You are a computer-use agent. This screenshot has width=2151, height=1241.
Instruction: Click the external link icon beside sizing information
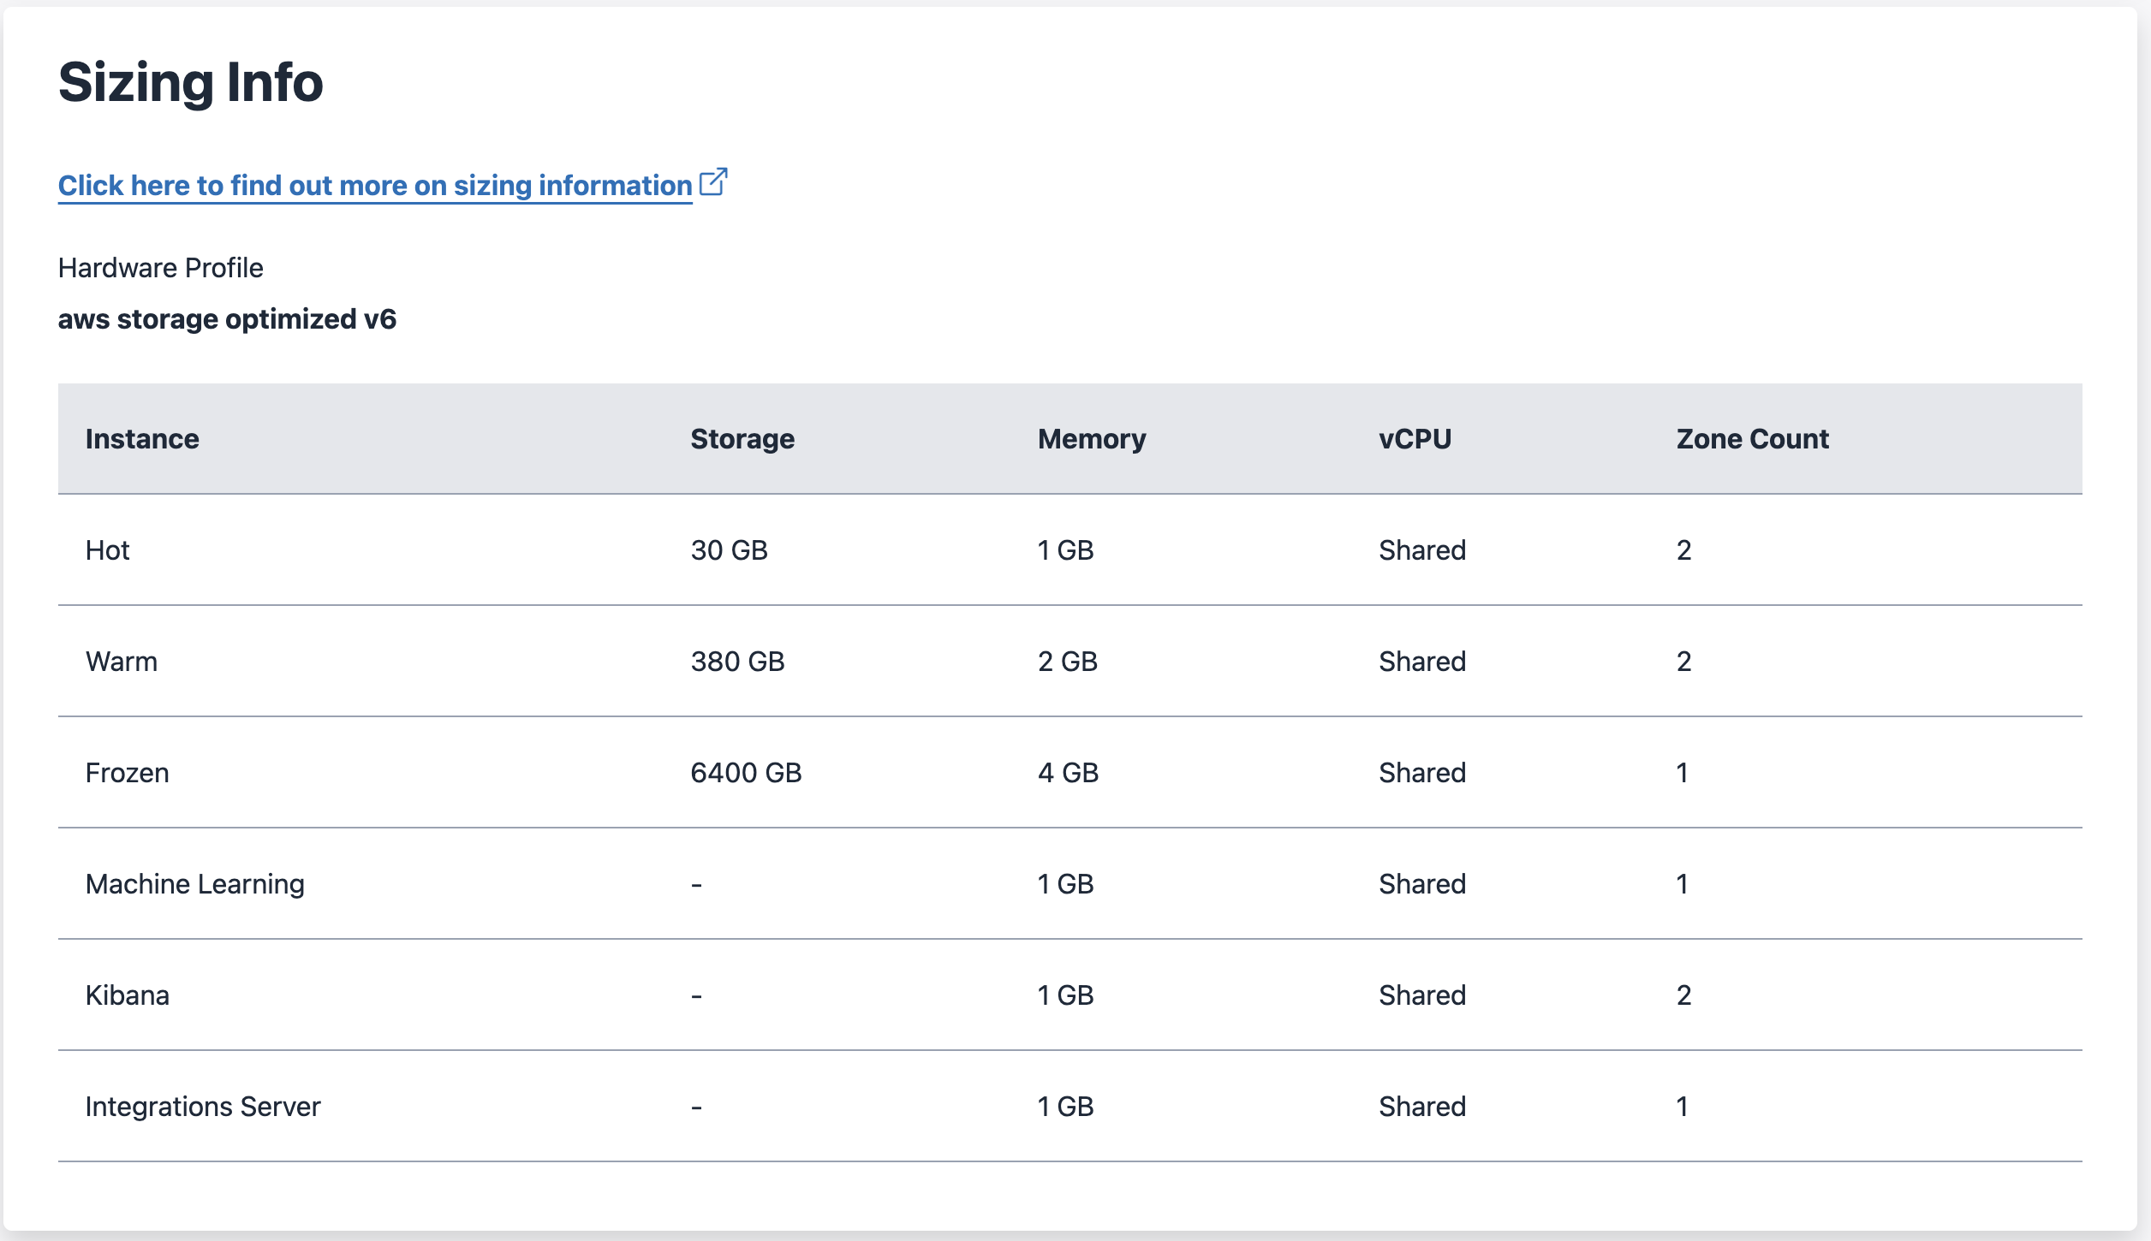713,181
